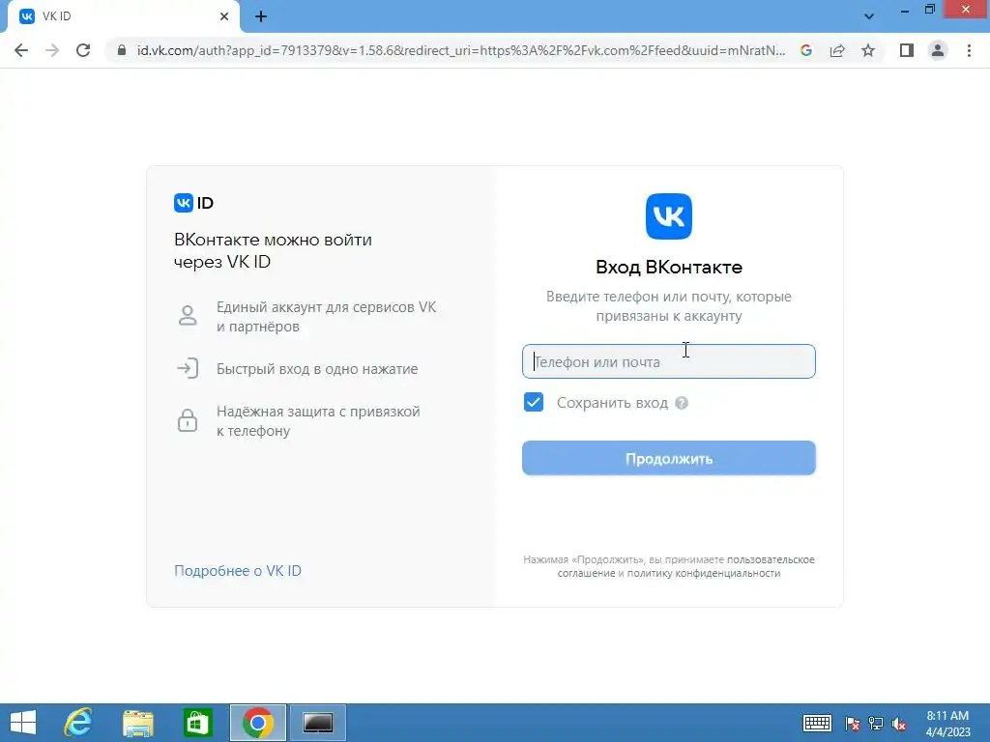Click the VK ID logo in left panel
This screenshot has width=990, height=742.
click(x=193, y=203)
